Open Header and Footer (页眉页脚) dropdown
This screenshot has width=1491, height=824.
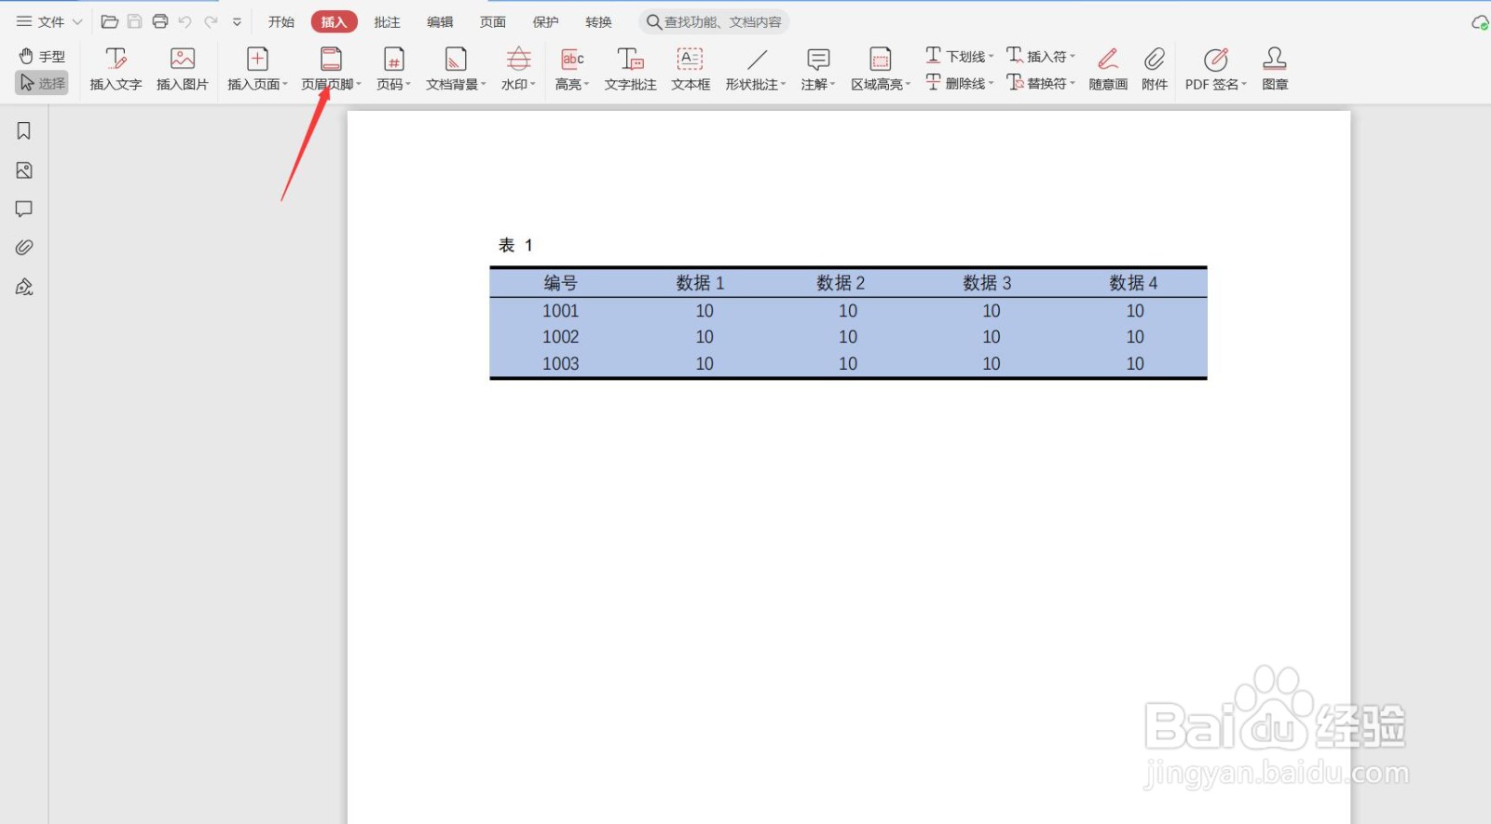pyautogui.click(x=331, y=69)
